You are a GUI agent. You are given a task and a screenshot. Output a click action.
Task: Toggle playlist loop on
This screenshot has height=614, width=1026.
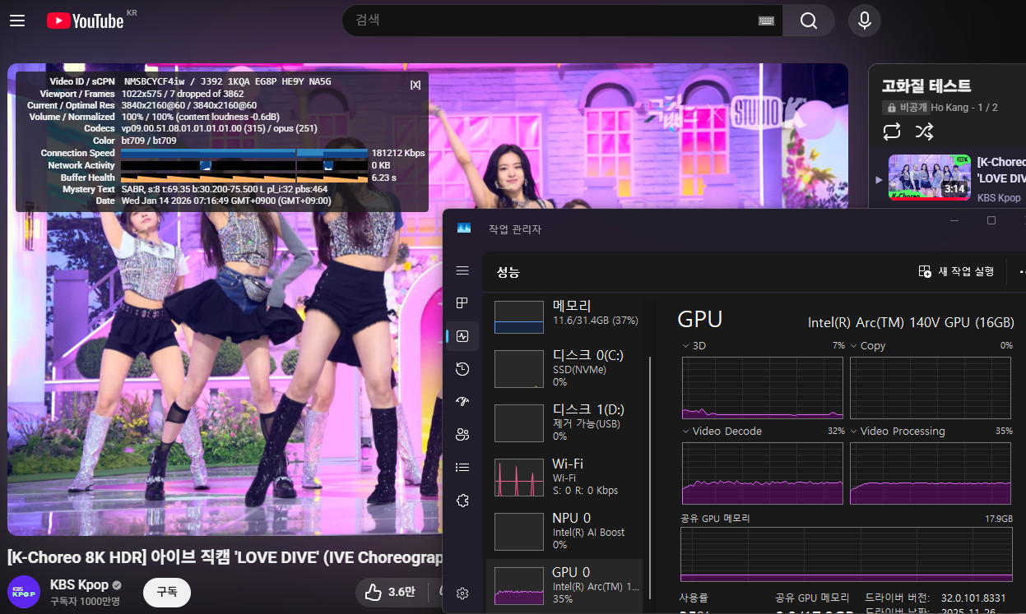[x=892, y=132]
